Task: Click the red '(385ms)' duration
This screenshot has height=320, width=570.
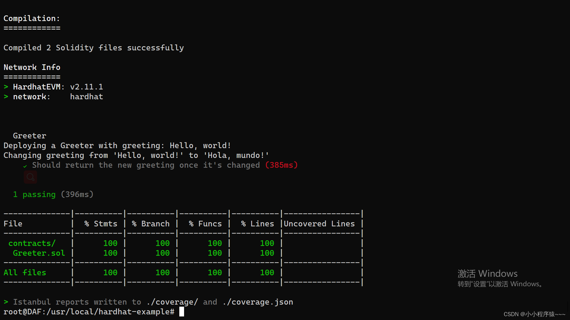Action: click(281, 165)
